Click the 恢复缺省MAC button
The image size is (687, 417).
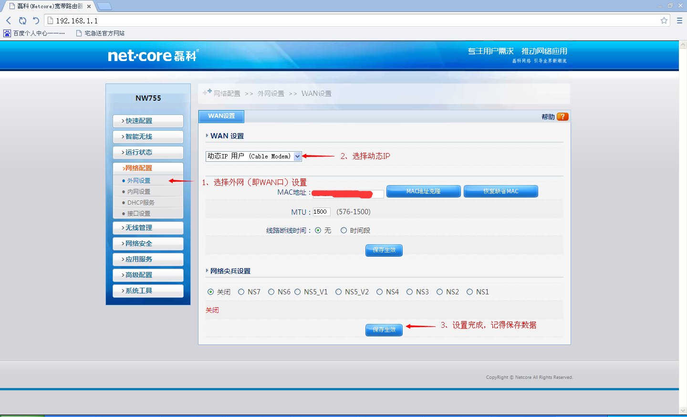click(x=500, y=191)
